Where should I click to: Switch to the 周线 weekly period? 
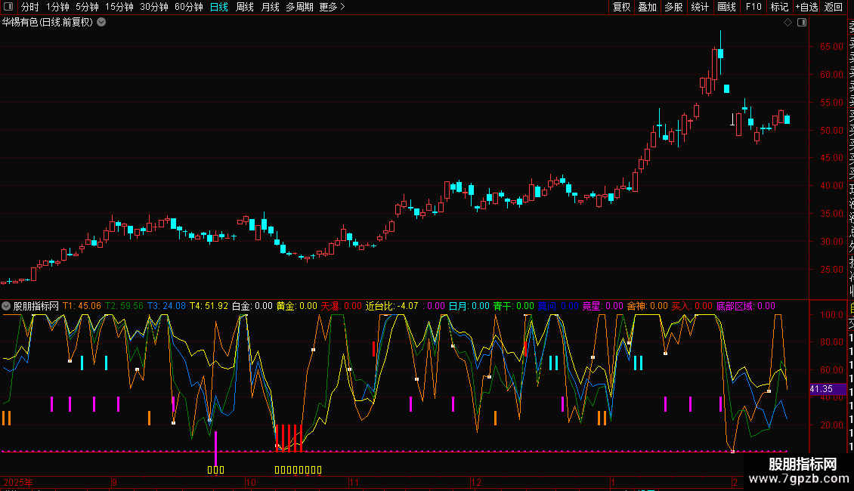245,7
